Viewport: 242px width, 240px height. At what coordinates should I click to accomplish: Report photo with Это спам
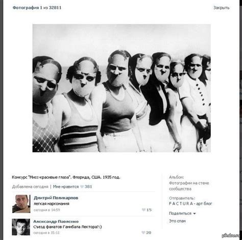[177, 221]
